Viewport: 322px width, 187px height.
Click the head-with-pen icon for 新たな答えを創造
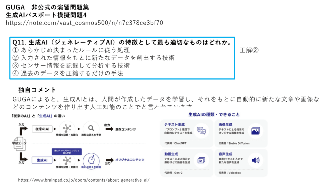tap(91, 159)
